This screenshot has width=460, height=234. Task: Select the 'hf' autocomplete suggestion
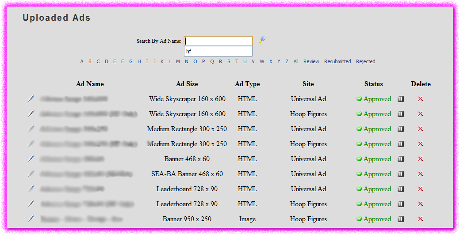click(218, 51)
